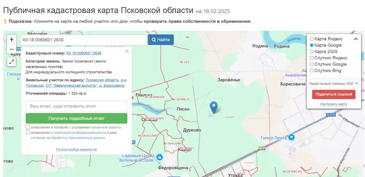365x177 pixels.
Task: Click the blue location pin marker
Action: pyautogui.click(x=214, y=107)
